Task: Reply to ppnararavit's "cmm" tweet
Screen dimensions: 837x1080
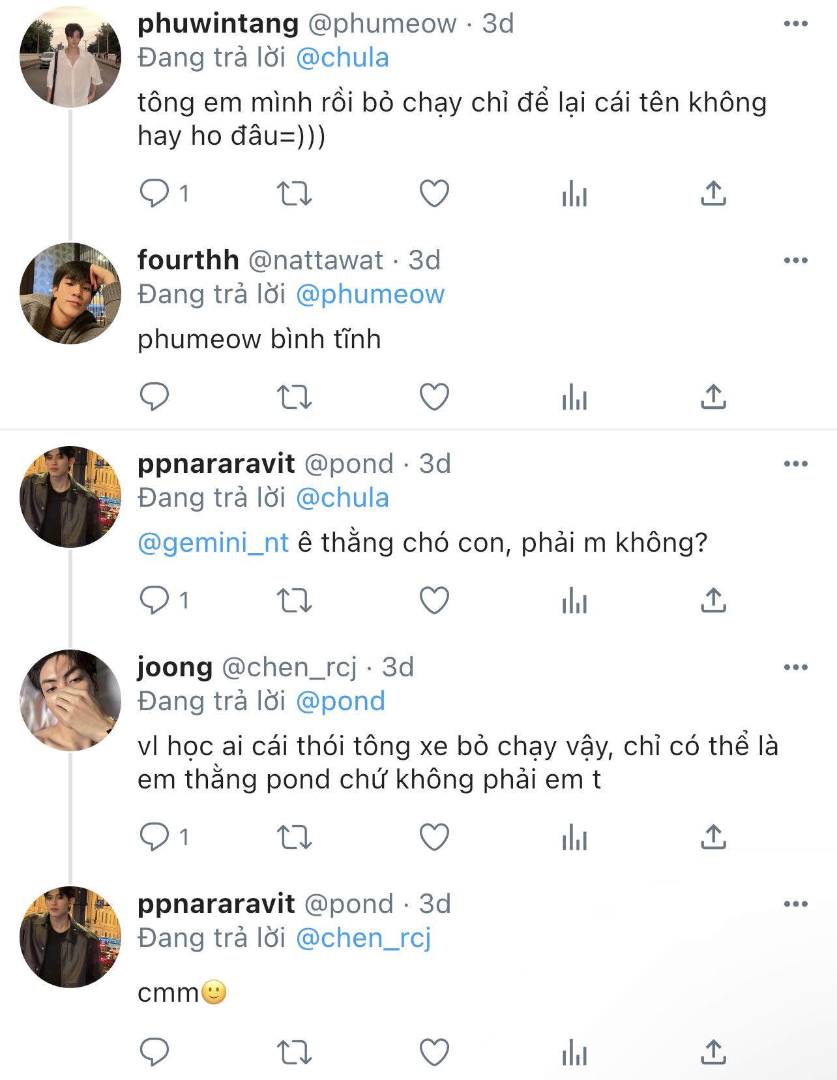Action: coord(154,1051)
